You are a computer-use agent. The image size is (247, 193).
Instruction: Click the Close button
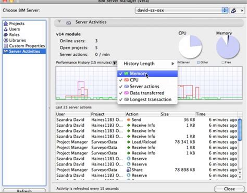coord(229,189)
